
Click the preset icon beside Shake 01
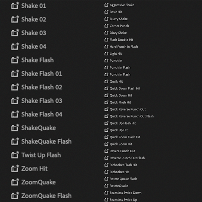pyautogui.click(x=15, y=6)
